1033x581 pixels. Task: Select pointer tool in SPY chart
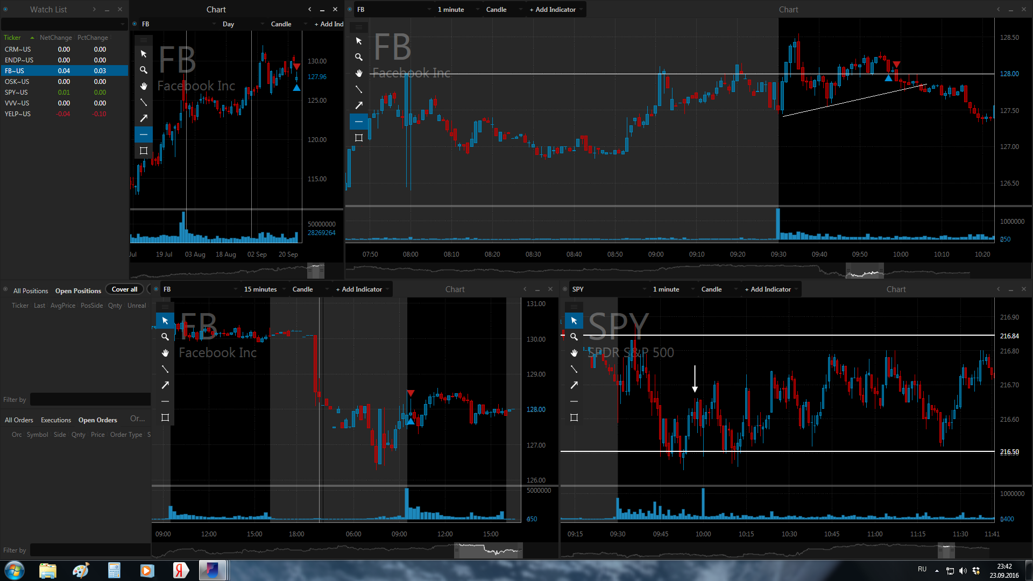coord(574,321)
